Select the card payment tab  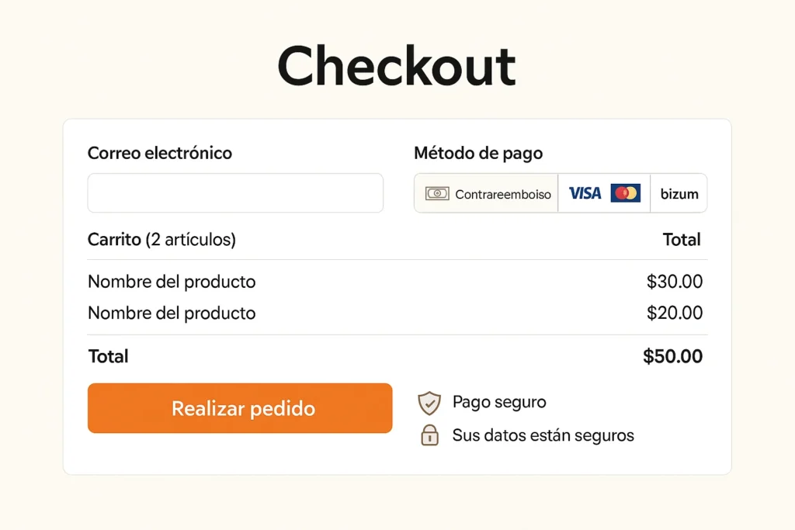[605, 192]
